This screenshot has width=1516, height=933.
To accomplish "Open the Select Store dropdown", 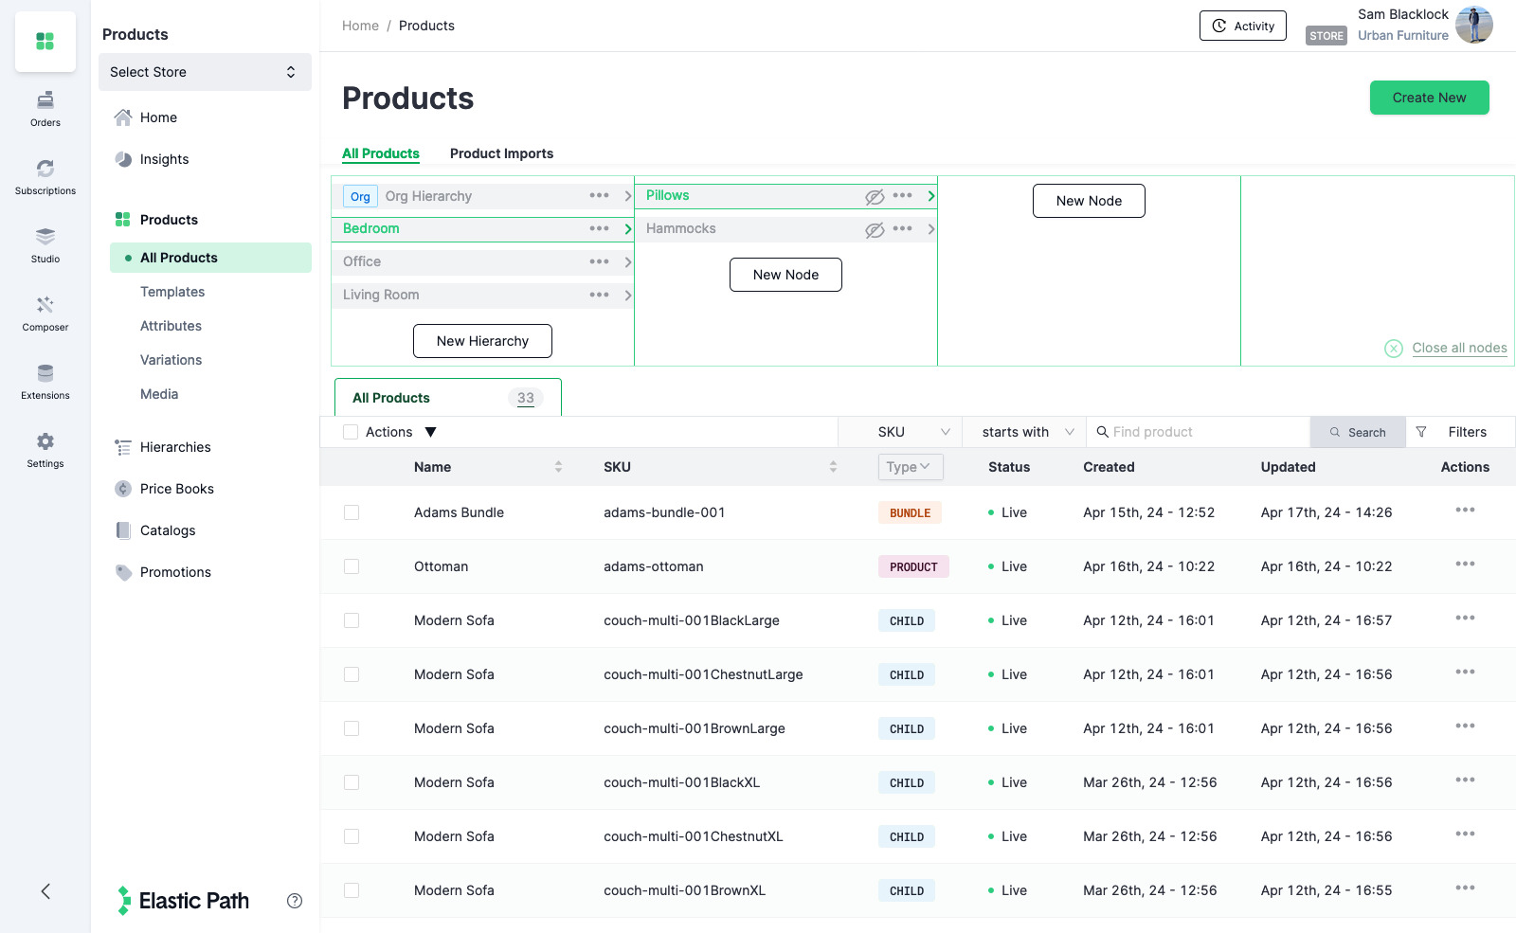I will 205,72.
